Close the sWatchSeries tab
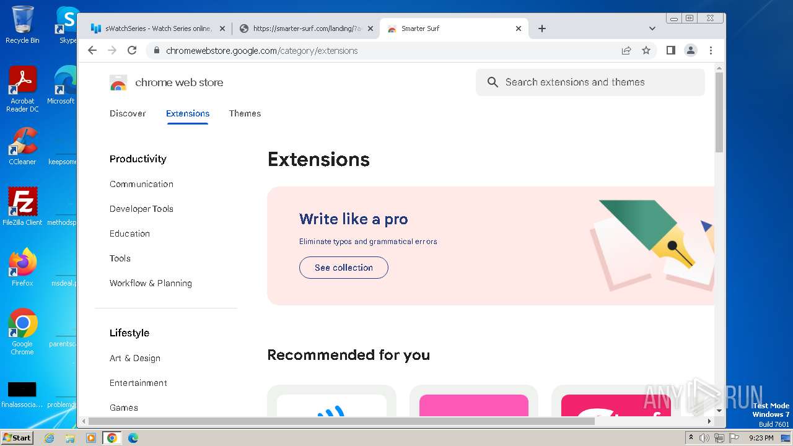This screenshot has height=446, width=793. (222, 28)
